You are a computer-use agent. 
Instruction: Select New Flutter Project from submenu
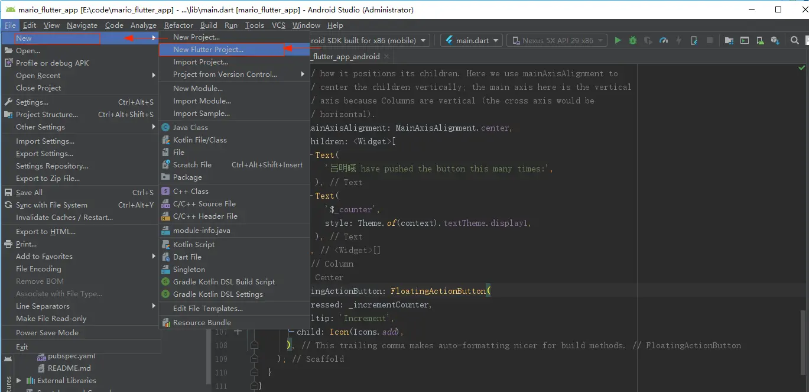tap(208, 50)
